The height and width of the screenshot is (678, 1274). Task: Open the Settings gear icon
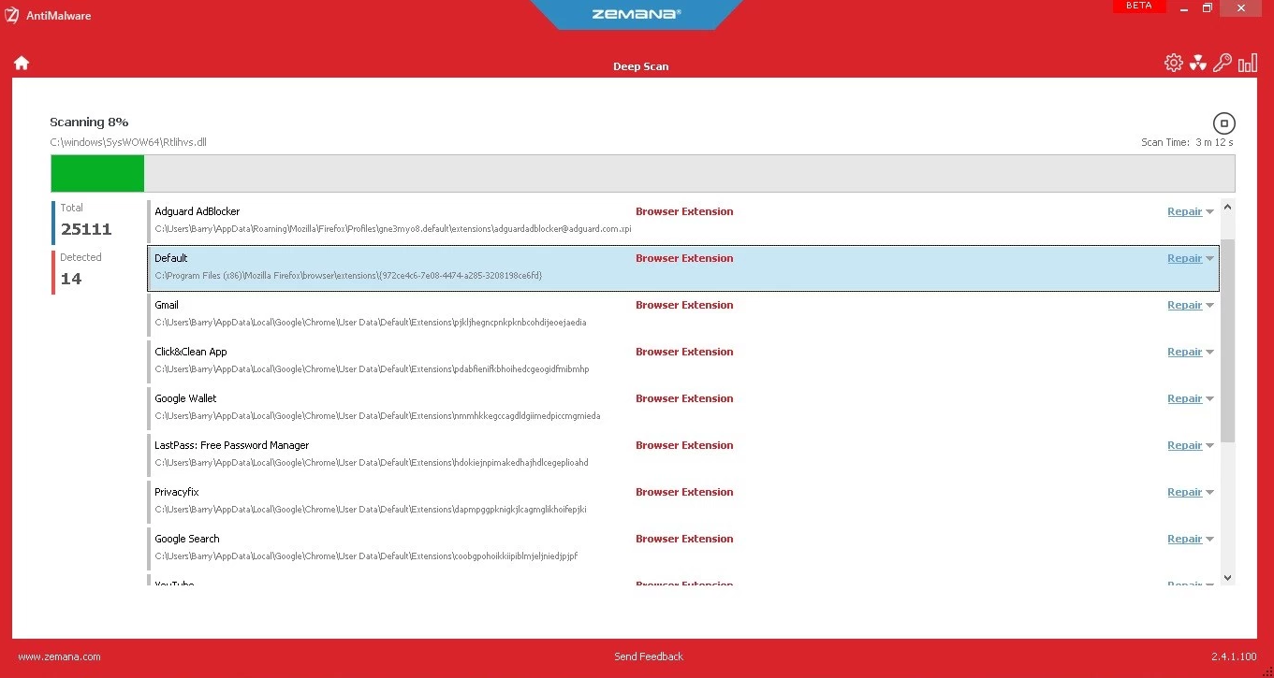1173,63
